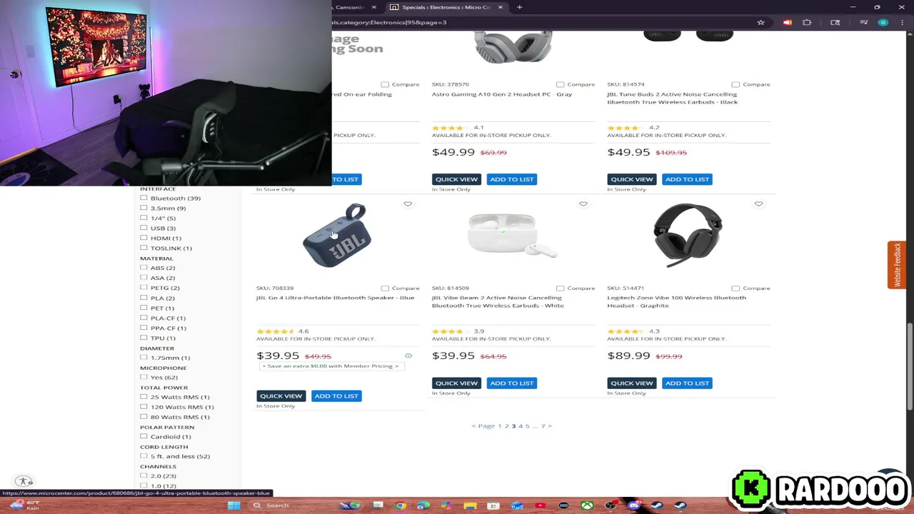Tick Compare for JBL Go 4 speaker

(385, 288)
